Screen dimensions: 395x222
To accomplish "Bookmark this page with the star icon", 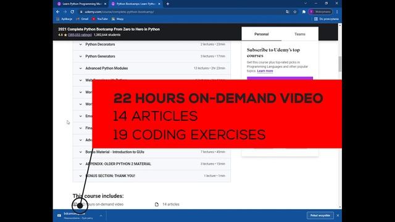I will click(x=295, y=12).
